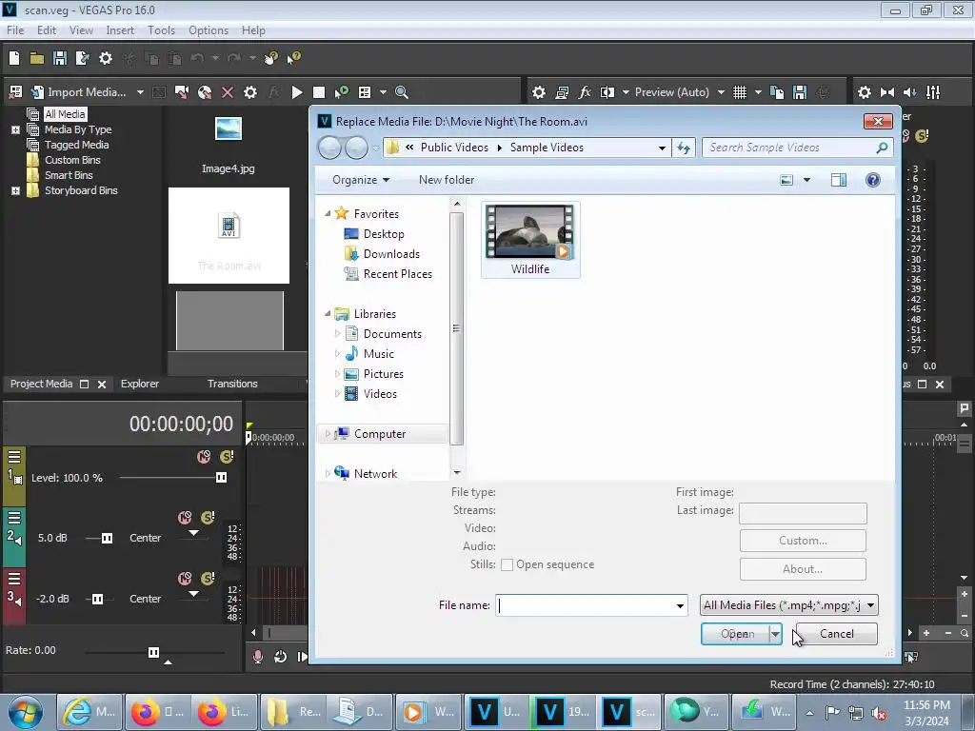Screen dimensions: 975x731
Task: Toggle Mute on track 3
Action: point(185,579)
